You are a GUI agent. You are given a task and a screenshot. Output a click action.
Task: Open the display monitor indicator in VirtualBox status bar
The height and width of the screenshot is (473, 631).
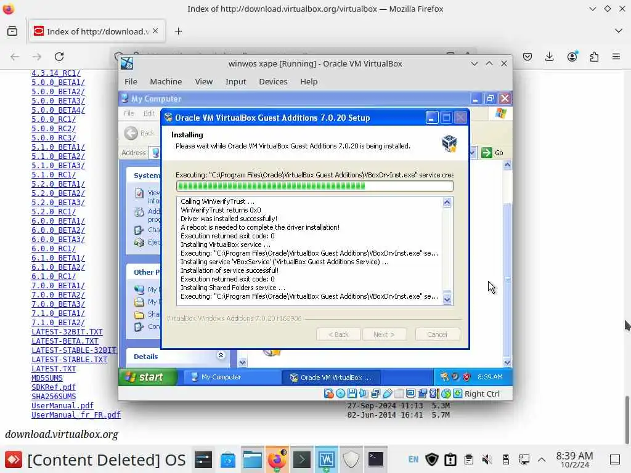tap(410, 394)
